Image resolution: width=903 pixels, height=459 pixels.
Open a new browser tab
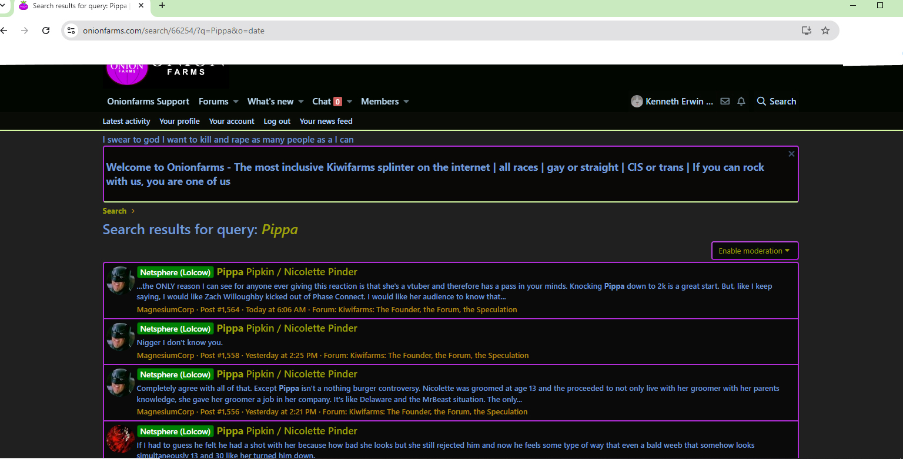point(162,6)
